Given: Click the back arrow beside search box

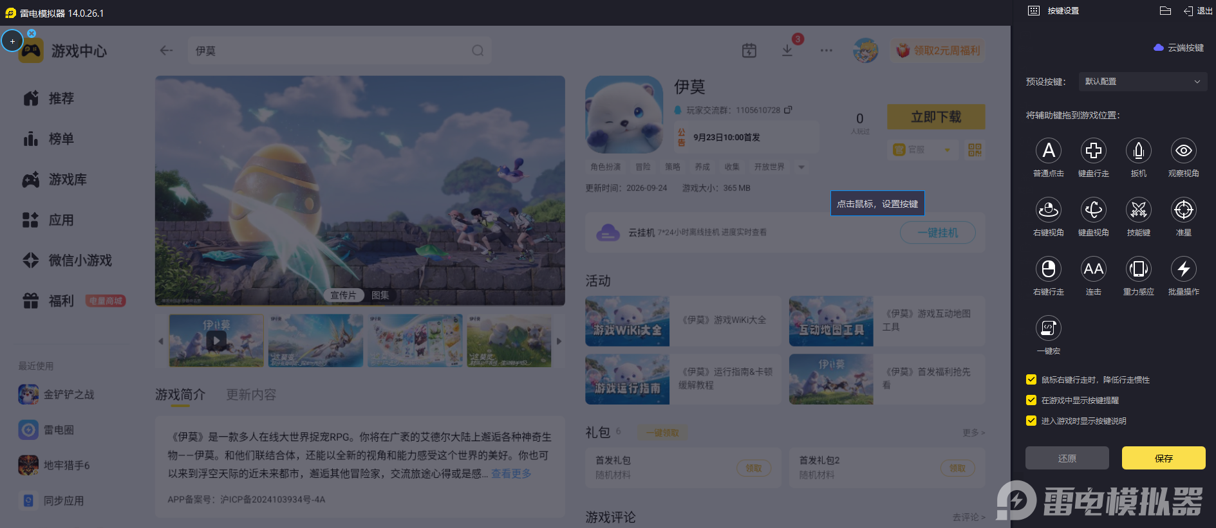Looking at the screenshot, I should point(166,50).
